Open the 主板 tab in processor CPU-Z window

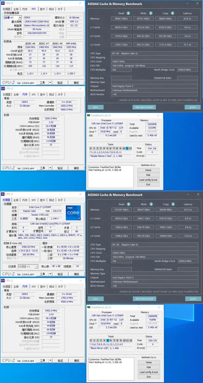coord(16,200)
